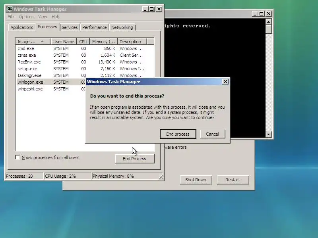Close the end process confirmation dialog
The height and width of the screenshot is (238, 318).
[x=225, y=82]
